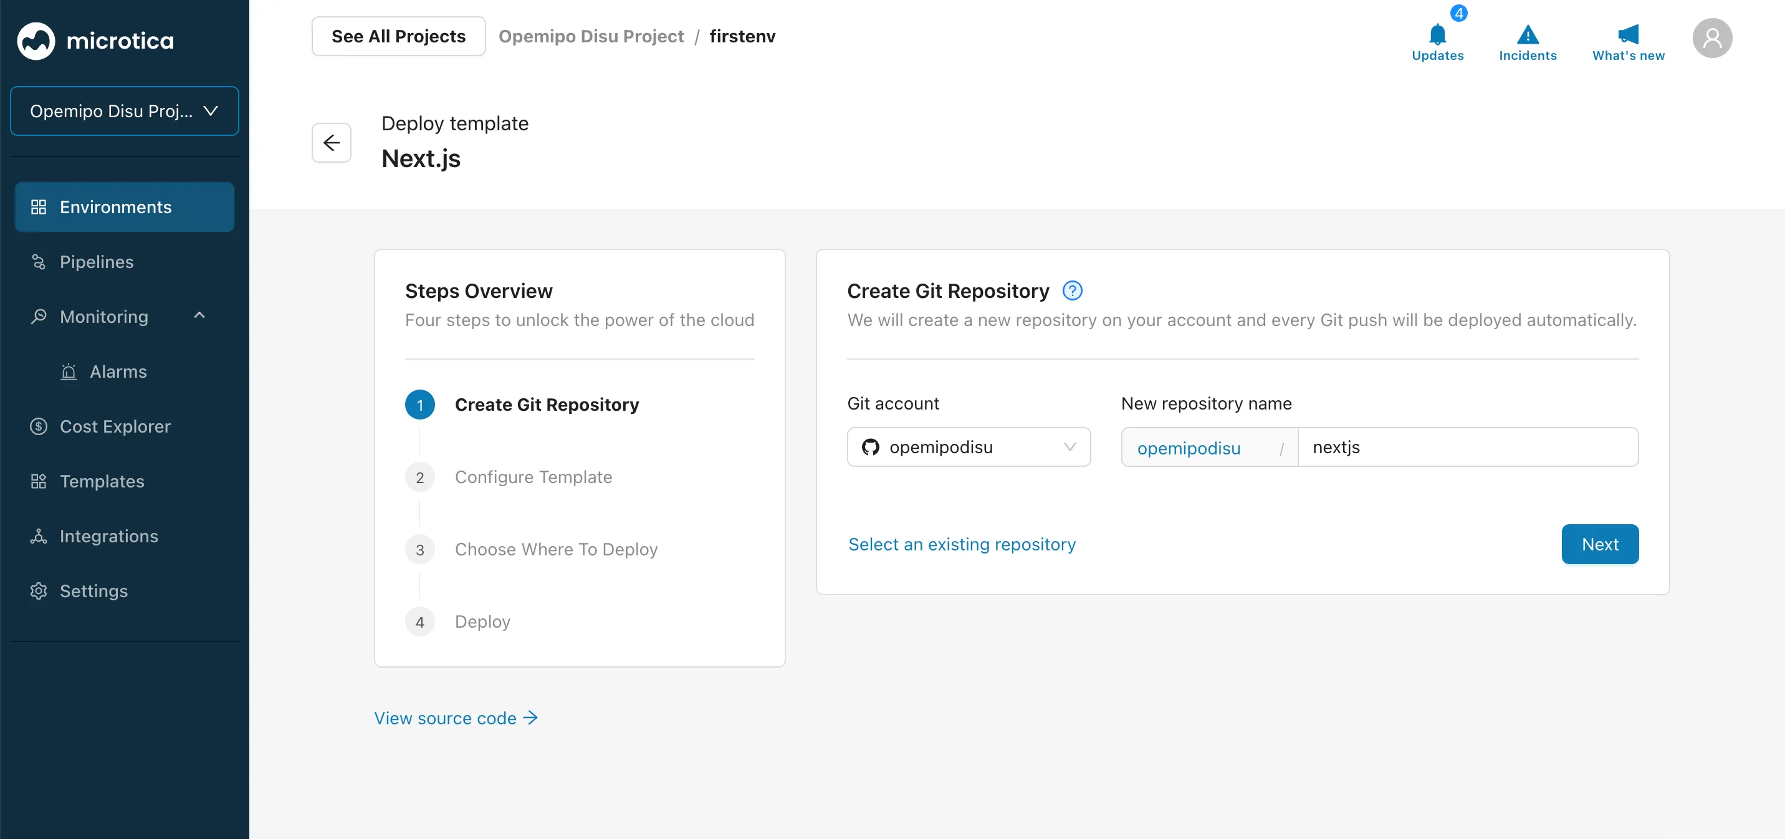Click the Cost Explorer dollar icon
Screen dimensions: 1785x839
point(39,426)
